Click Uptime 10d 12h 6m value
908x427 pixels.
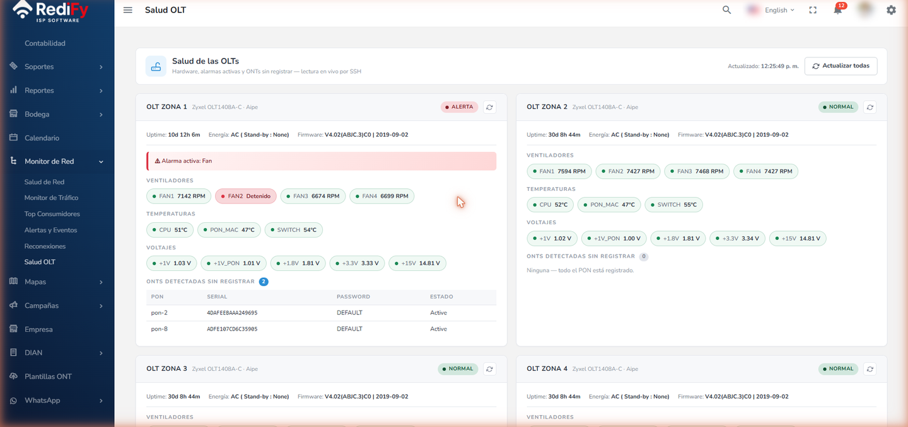(x=184, y=135)
